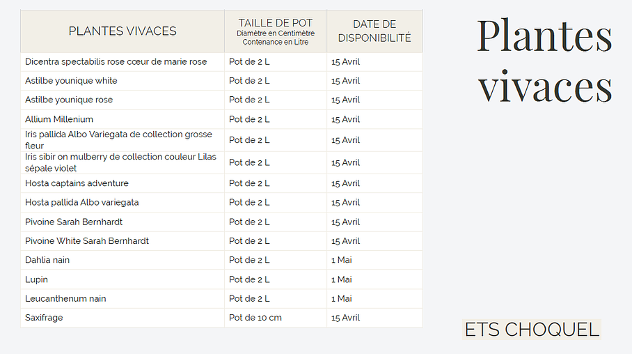
Task: Click the Lupin plant name
Action: 36,279
